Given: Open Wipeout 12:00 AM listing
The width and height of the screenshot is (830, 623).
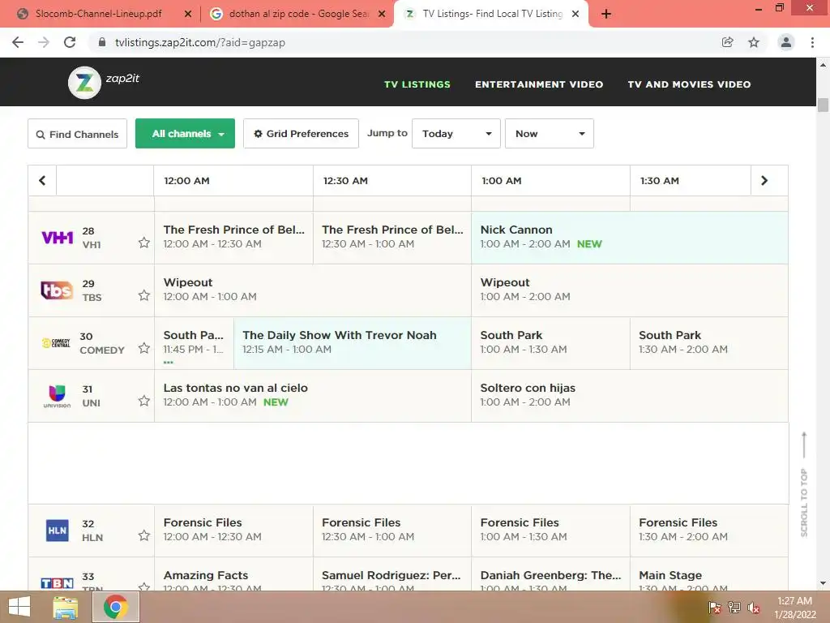Looking at the screenshot, I should tap(313, 290).
